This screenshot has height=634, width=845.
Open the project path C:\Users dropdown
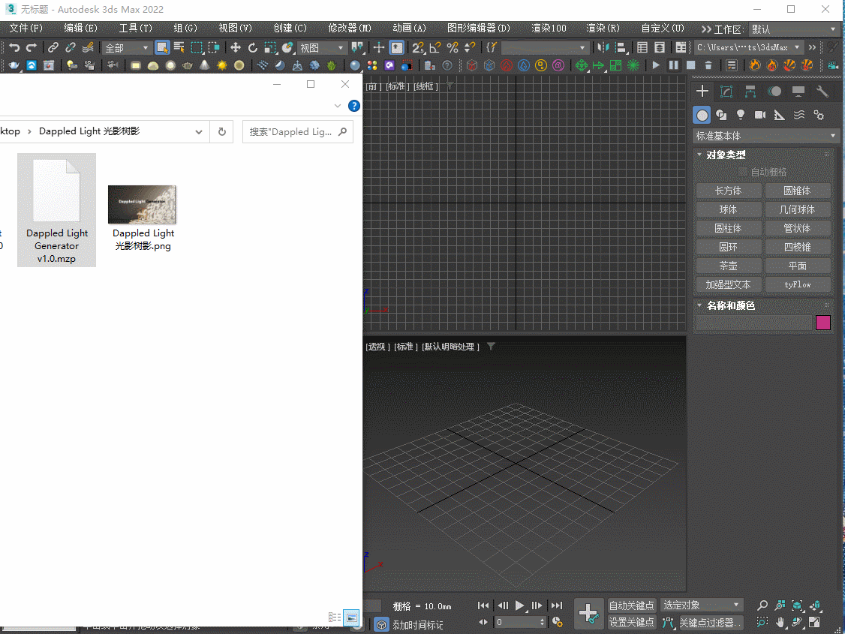[x=748, y=47]
